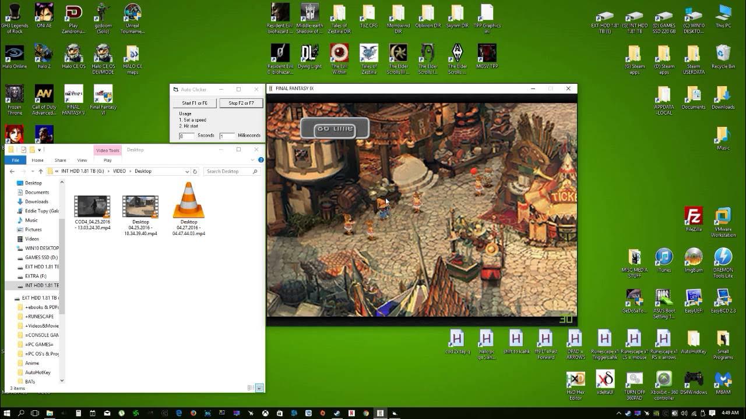746x419 pixels.
Task: Open VMware Workstation desktop icon
Action: 723,222
